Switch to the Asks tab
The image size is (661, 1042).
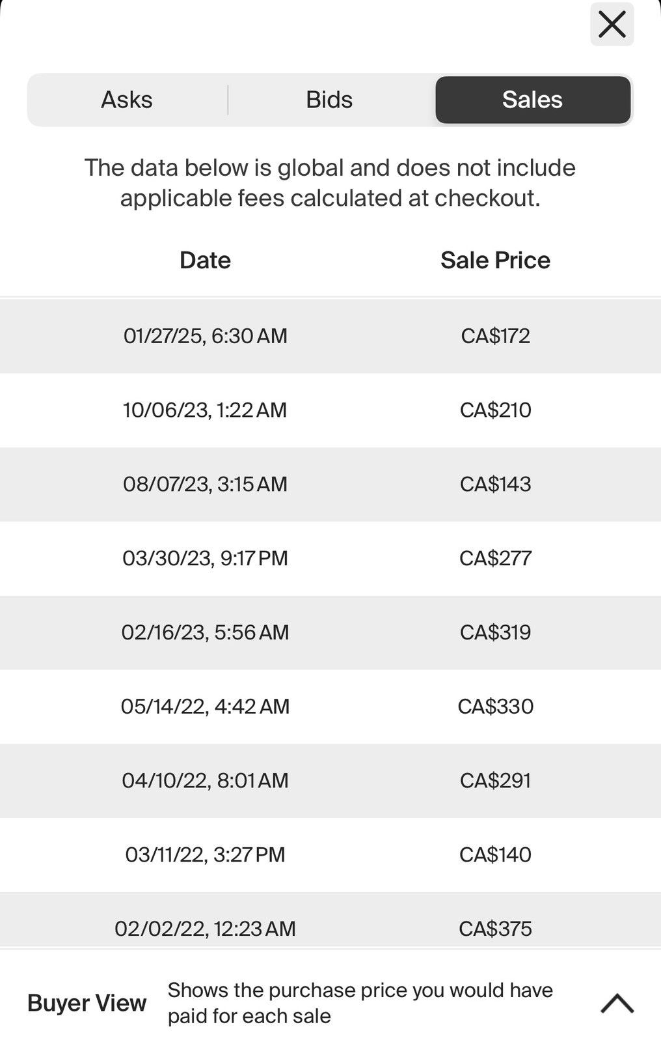point(127,100)
